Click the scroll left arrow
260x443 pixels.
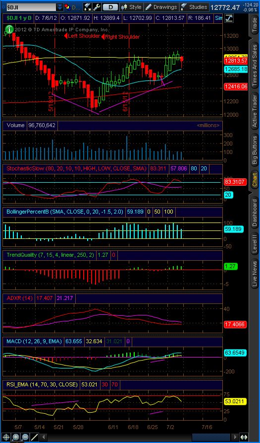pos(43,437)
